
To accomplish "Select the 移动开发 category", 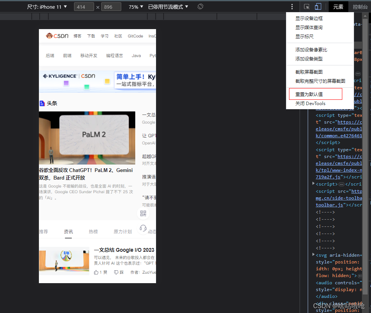I will [89, 56].
